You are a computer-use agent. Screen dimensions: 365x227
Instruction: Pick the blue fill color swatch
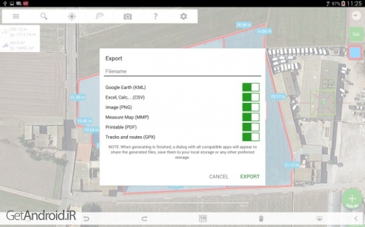click(x=355, y=53)
